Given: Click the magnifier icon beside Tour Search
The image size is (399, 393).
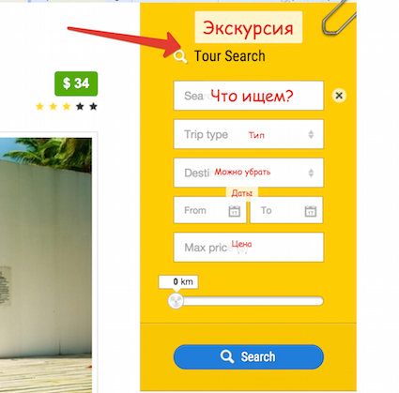Looking at the screenshot, I should point(180,56).
